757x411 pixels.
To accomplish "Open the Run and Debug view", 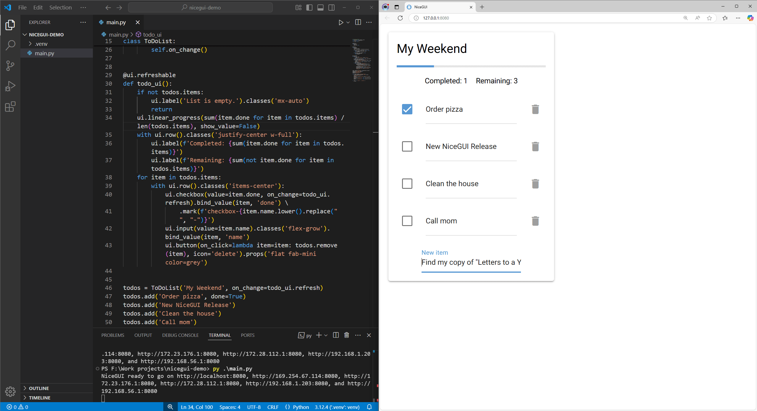I will (10, 86).
